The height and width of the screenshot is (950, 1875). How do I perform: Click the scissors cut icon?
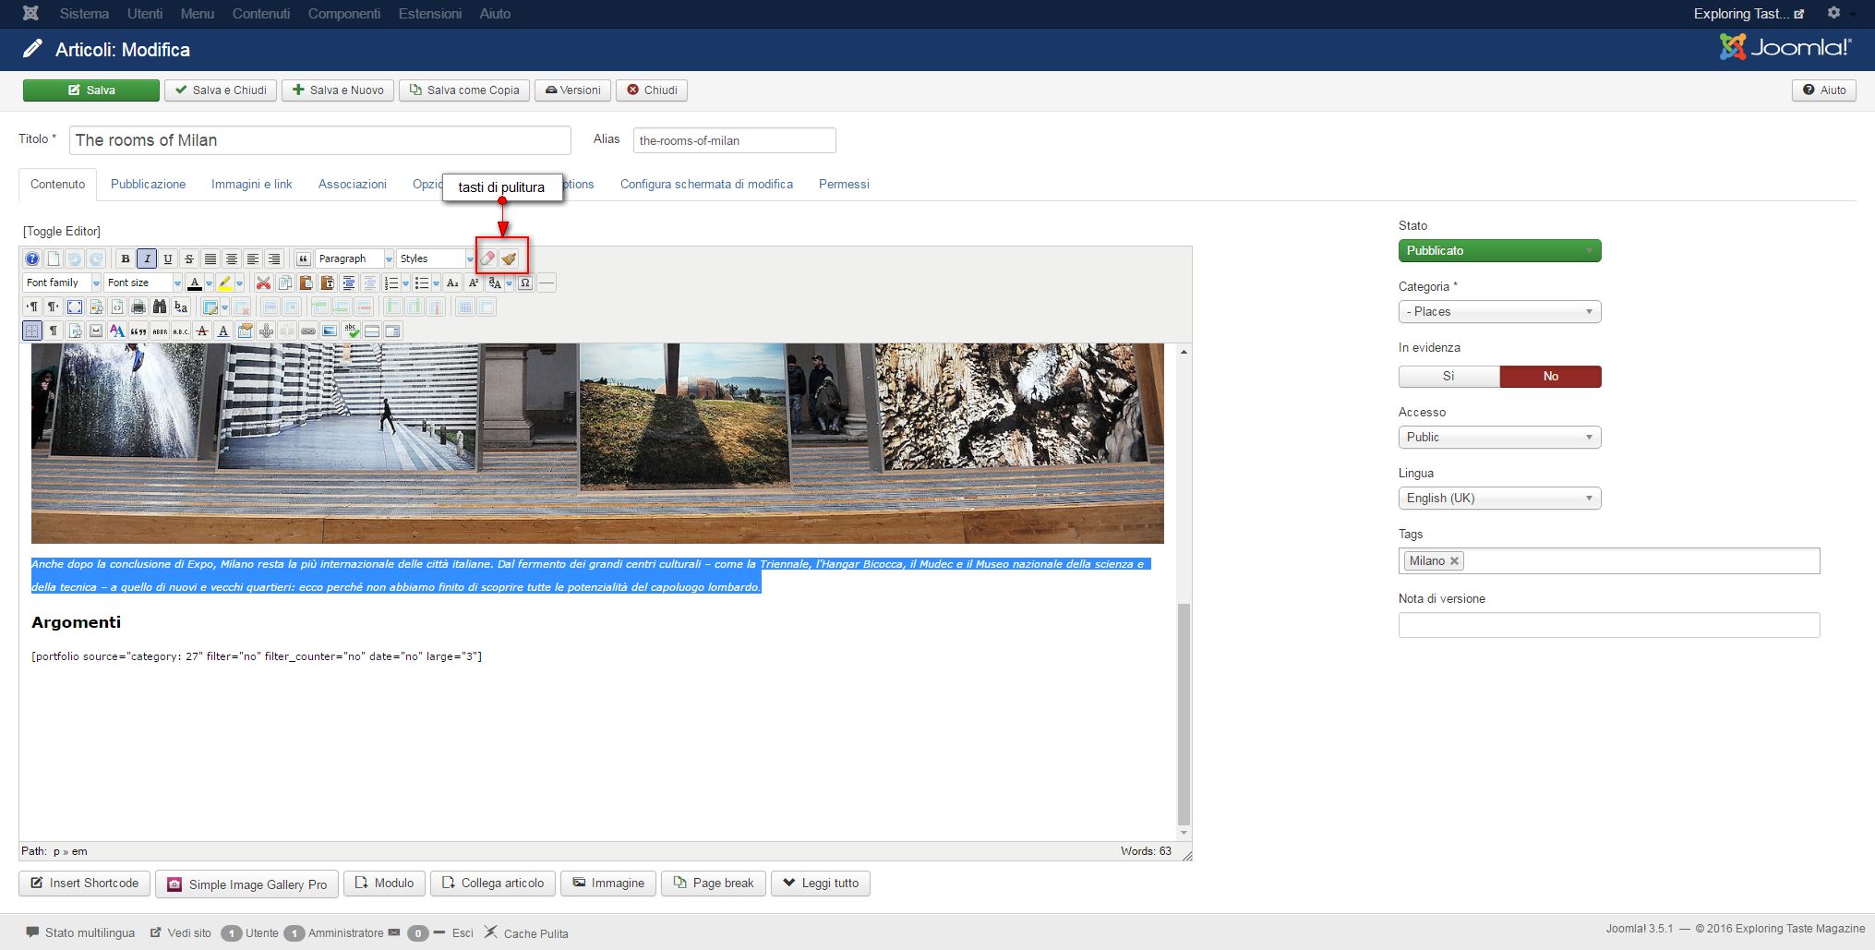(263, 283)
